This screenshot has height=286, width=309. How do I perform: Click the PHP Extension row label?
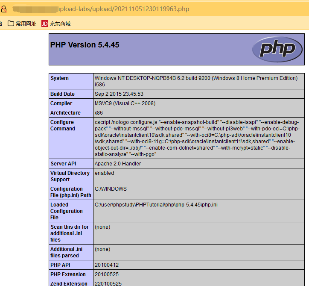68,274
